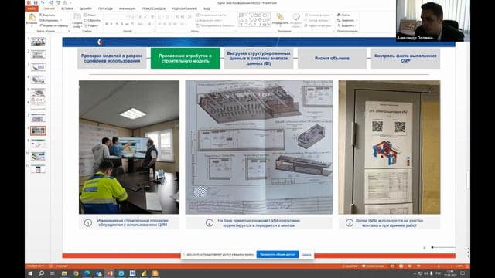Click Направление текста (Text Direction) option

[x=211, y=15]
